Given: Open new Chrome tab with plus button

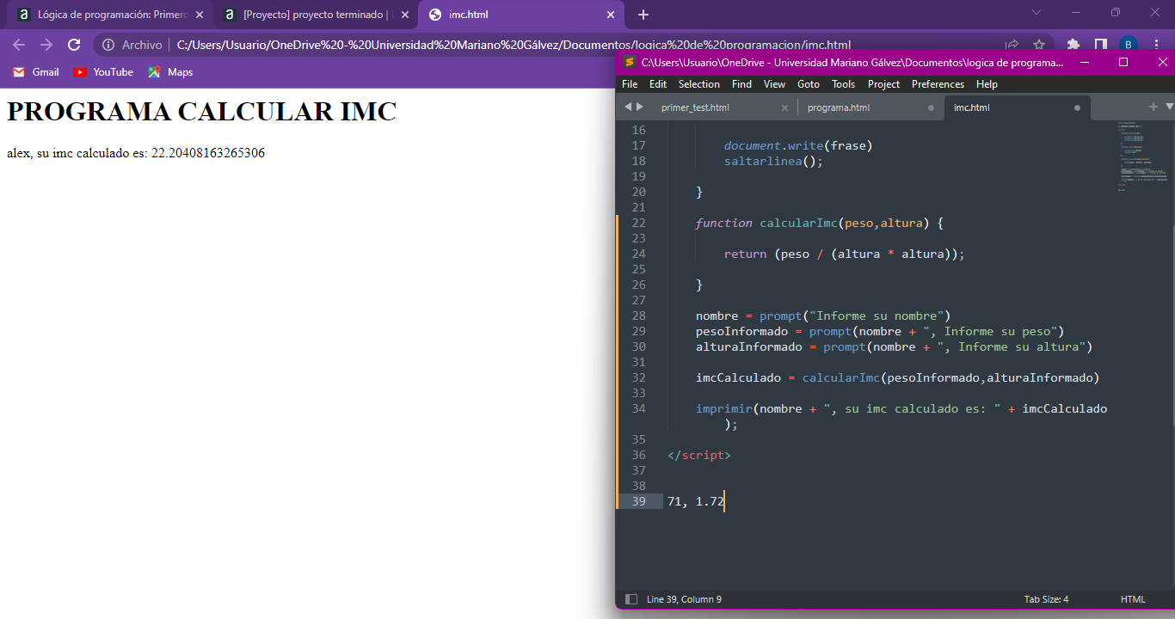Looking at the screenshot, I should click(643, 15).
